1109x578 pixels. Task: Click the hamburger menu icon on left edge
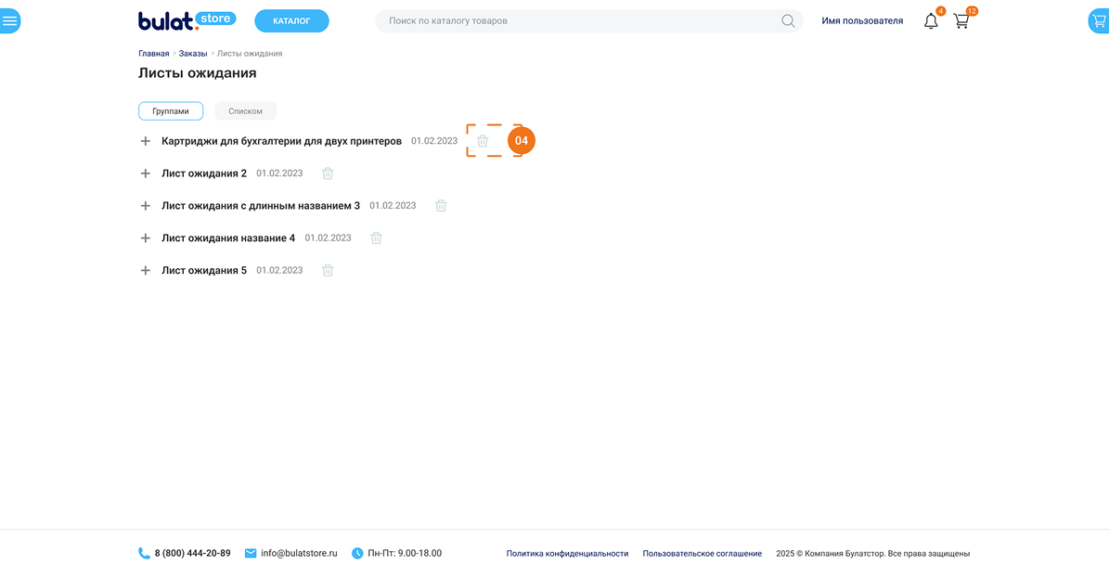pos(9,20)
